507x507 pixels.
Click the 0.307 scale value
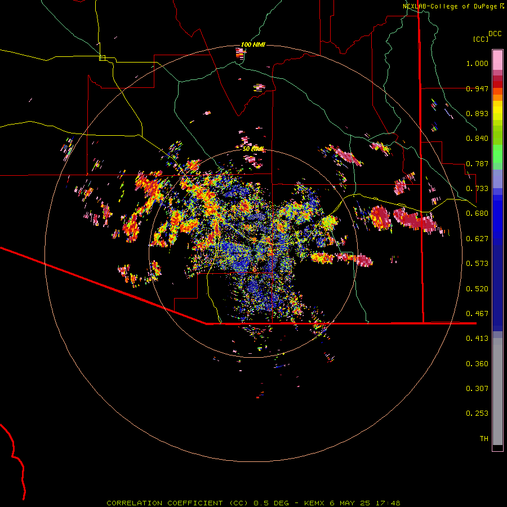pyautogui.click(x=477, y=389)
